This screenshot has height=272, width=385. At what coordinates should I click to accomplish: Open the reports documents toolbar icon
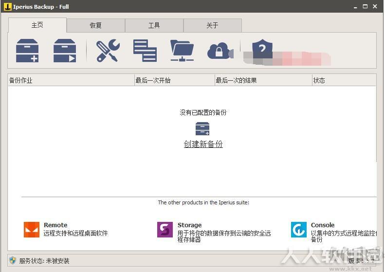click(x=145, y=51)
